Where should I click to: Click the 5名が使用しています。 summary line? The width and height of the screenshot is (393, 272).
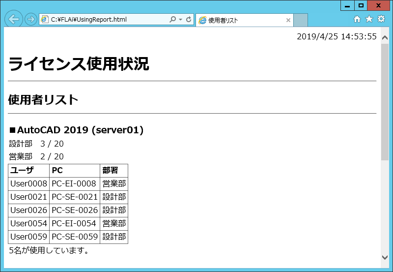(x=49, y=250)
